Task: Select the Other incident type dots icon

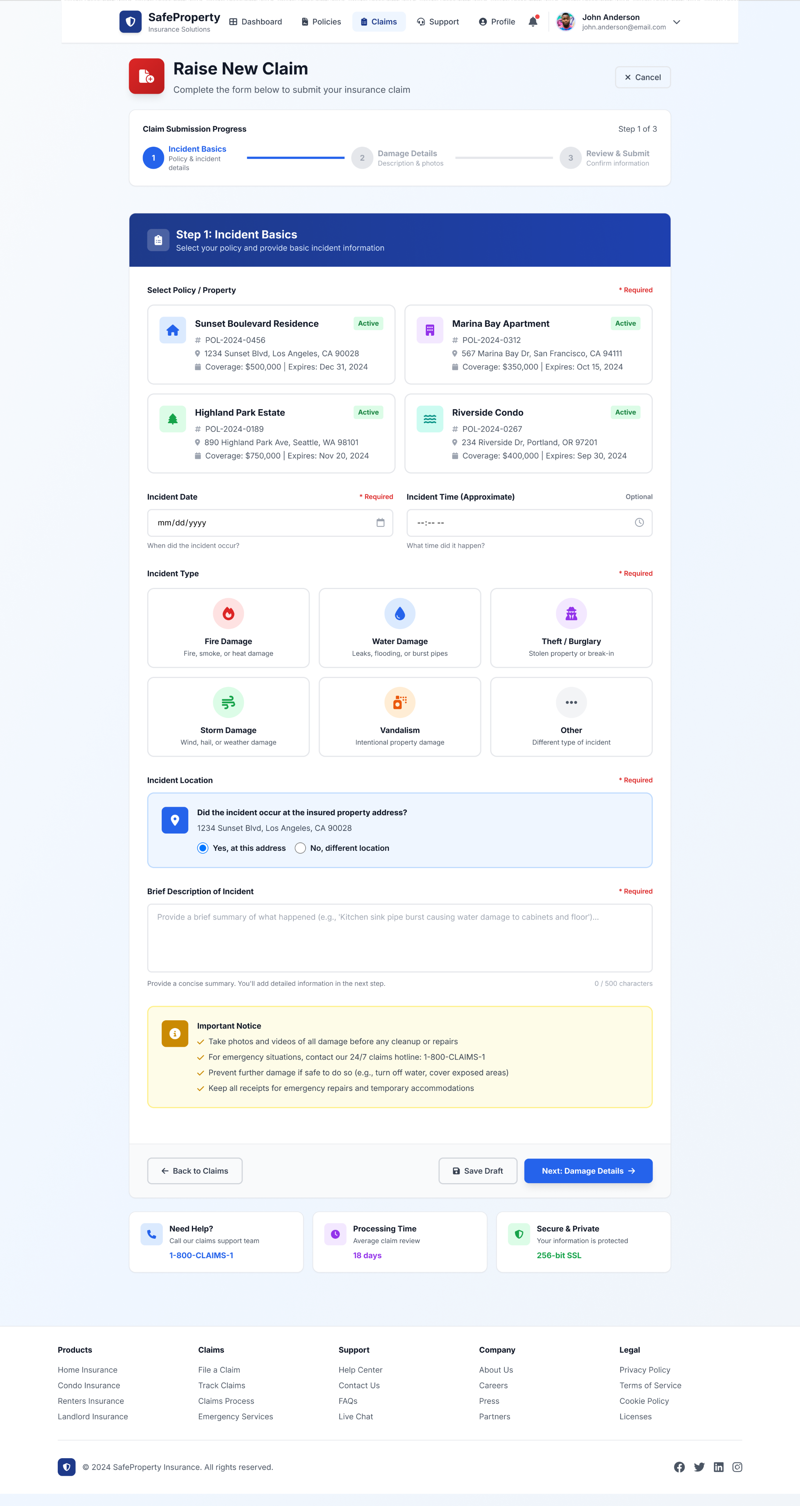Action: 571,702
